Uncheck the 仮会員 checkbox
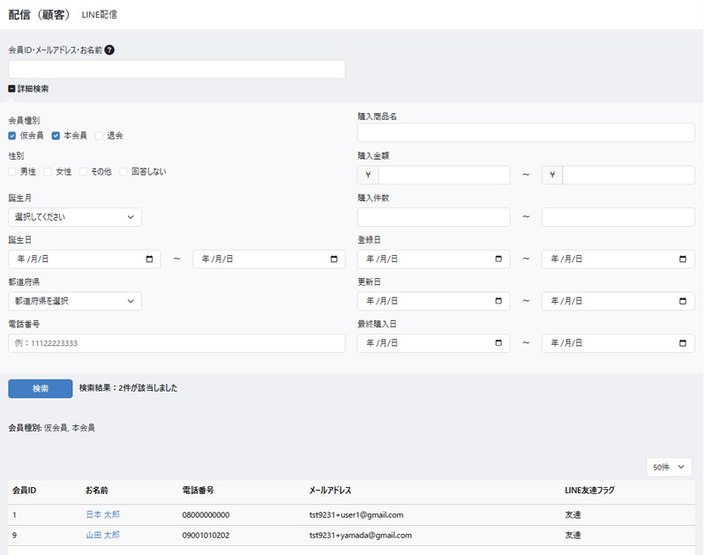The width and height of the screenshot is (704, 555). 12,136
